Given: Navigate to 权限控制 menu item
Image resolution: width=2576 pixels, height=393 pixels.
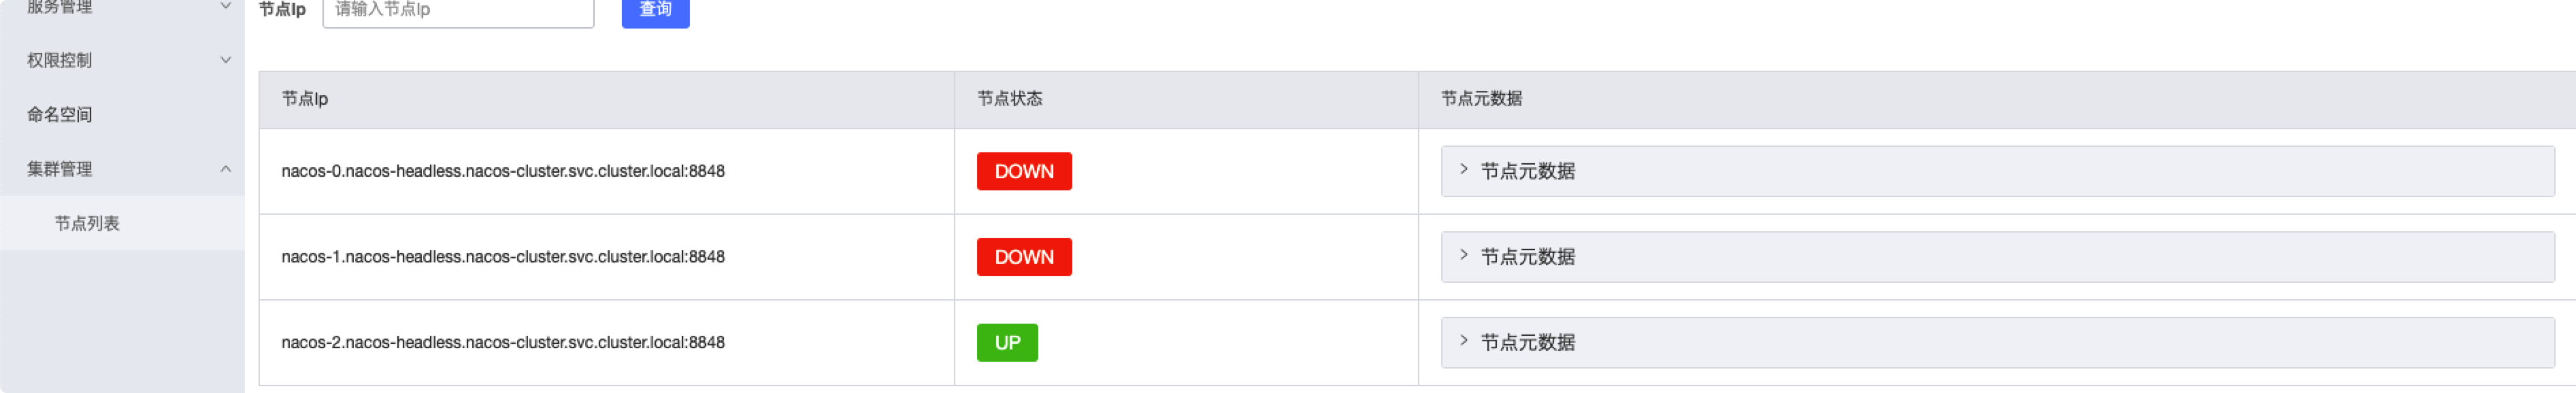Looking at the screenshot, I should click(60, 60).
